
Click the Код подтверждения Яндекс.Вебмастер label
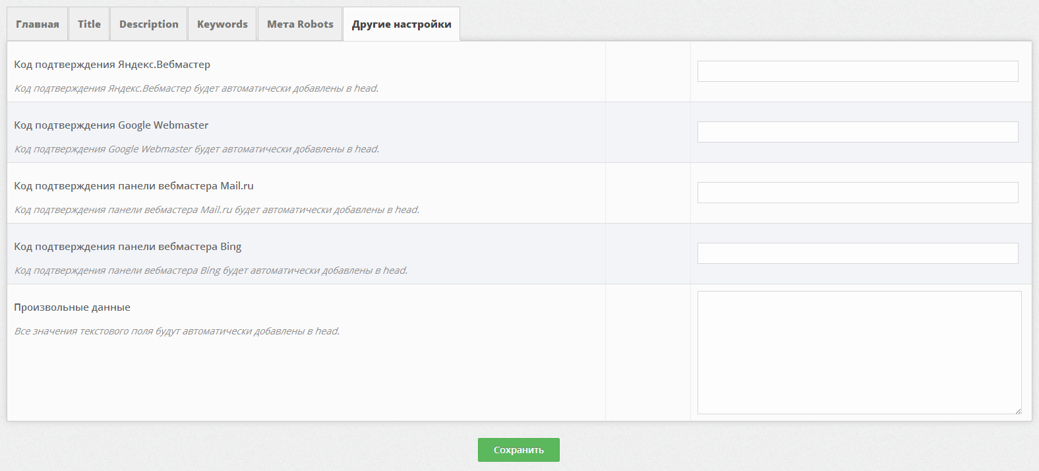(112, 65)
